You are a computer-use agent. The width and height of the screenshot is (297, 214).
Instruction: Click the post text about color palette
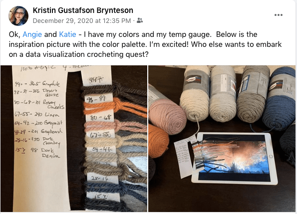point(145,44)
